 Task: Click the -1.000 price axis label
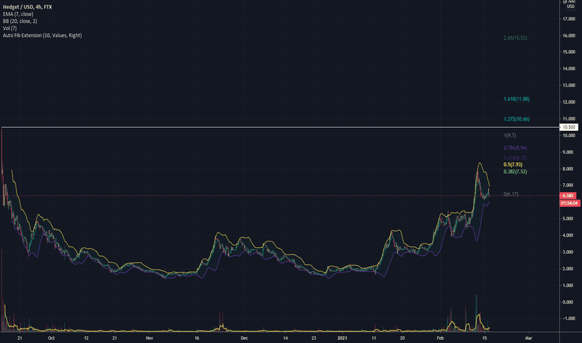pos(569,319)
